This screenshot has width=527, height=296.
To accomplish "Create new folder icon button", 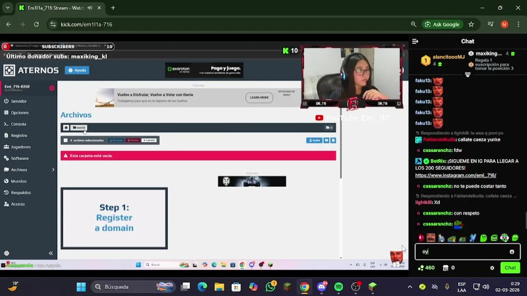I will tap(326, 141).
